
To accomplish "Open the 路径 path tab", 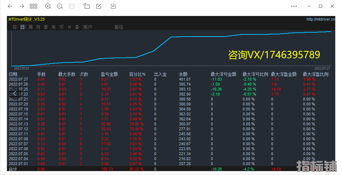I will point(119,27).
